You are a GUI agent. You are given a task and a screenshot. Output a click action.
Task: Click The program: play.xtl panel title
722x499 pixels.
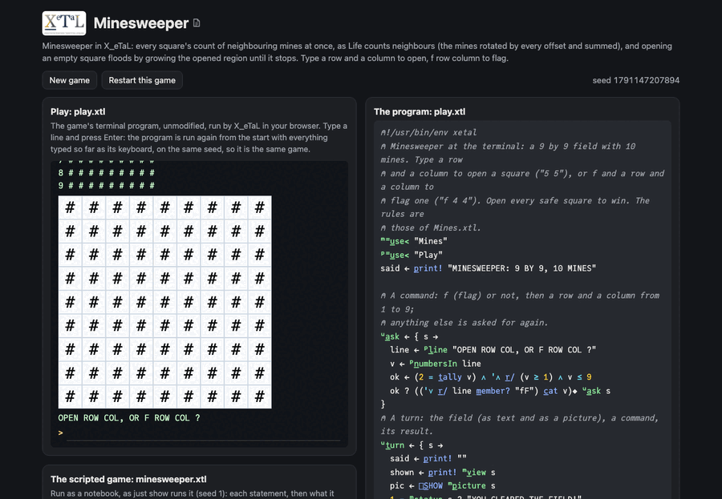[420, 112]
